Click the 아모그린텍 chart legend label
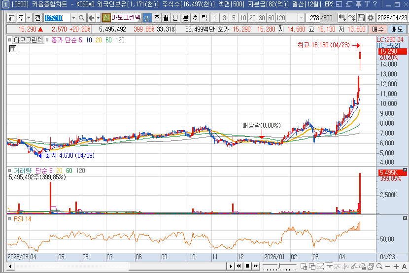Image resolution: width=409 pixels, height=273 pixels. pos(29,40)
